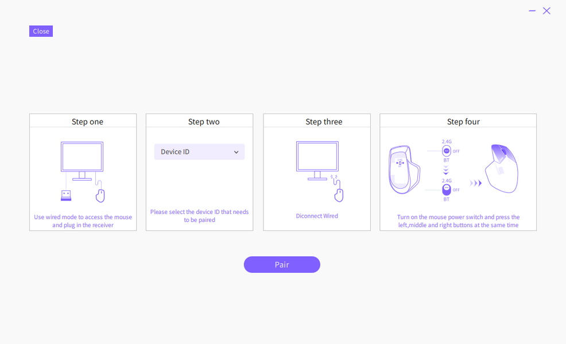
Task: Click the upper 2.4G/BT switch diagram
Action: point(447,151)
